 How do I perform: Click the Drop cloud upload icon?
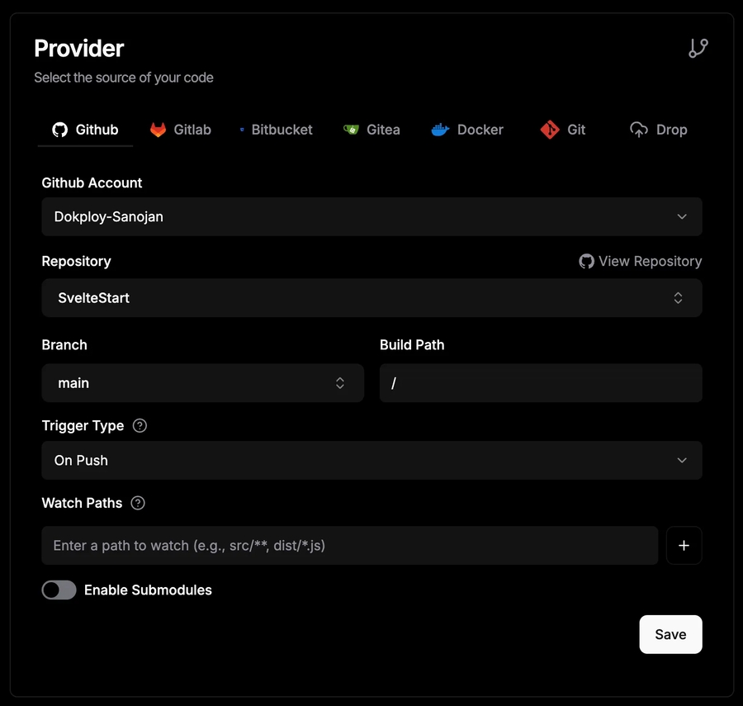click(x=639, y=130)
